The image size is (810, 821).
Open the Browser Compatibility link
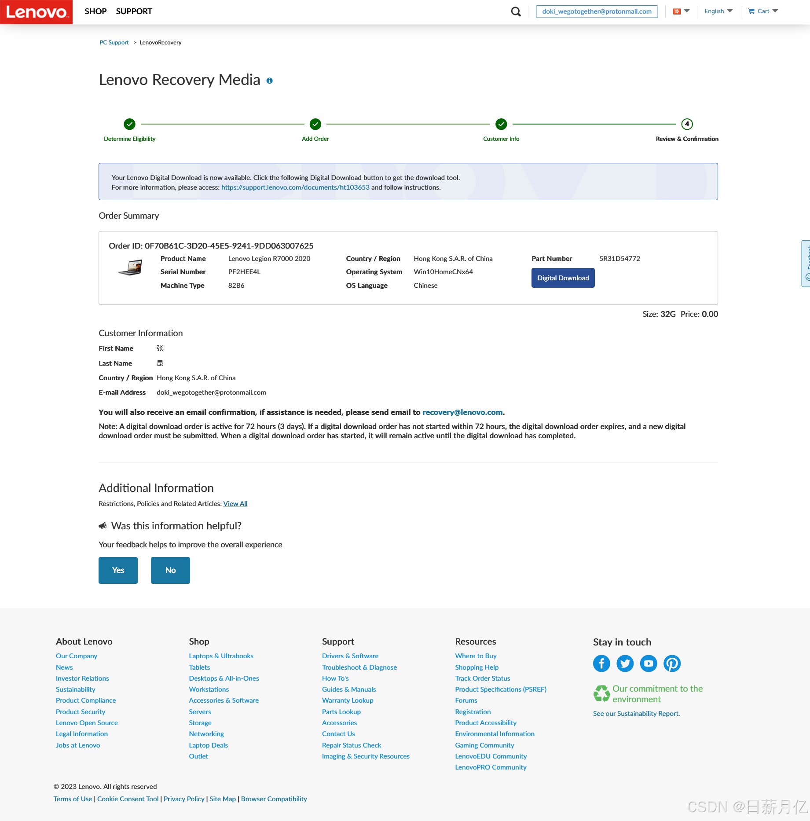coord(274,799)
